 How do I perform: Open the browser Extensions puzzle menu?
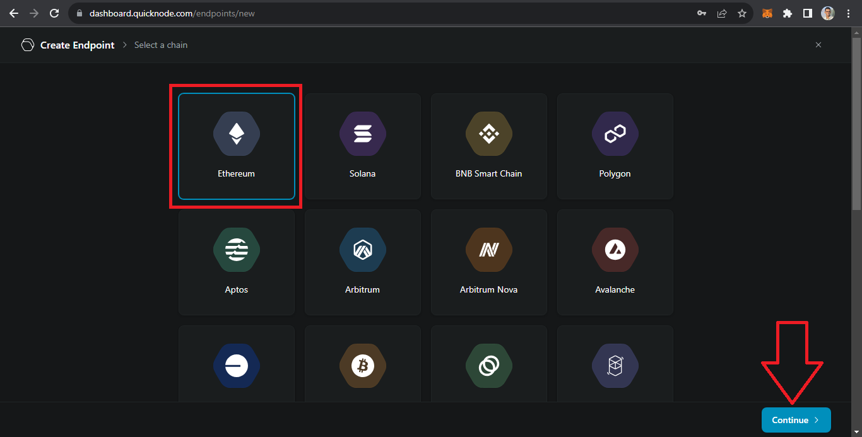[x=788, y=13]
